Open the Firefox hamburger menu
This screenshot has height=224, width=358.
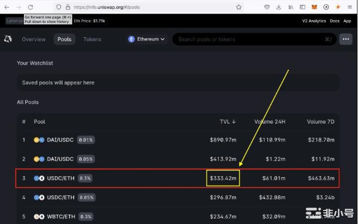349,7
